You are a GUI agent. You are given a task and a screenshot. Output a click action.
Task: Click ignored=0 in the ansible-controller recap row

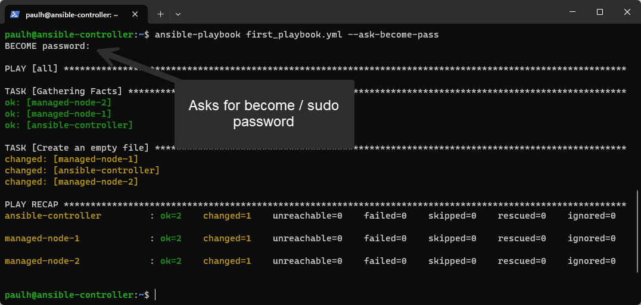coord(592,216)
